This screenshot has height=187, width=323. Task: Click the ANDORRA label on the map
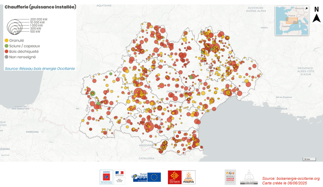pos(146,145)
